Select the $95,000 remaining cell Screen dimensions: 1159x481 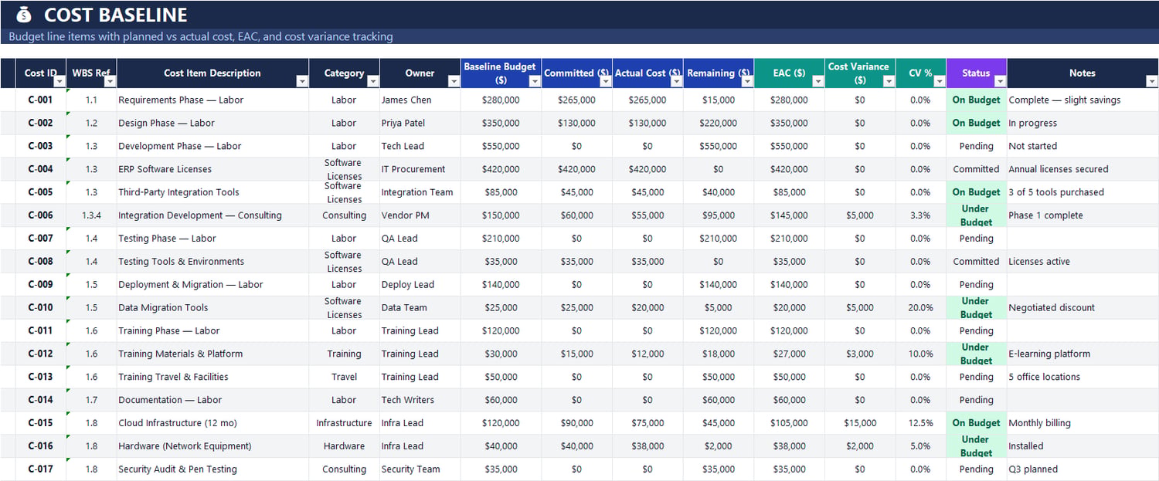(719, 215)
